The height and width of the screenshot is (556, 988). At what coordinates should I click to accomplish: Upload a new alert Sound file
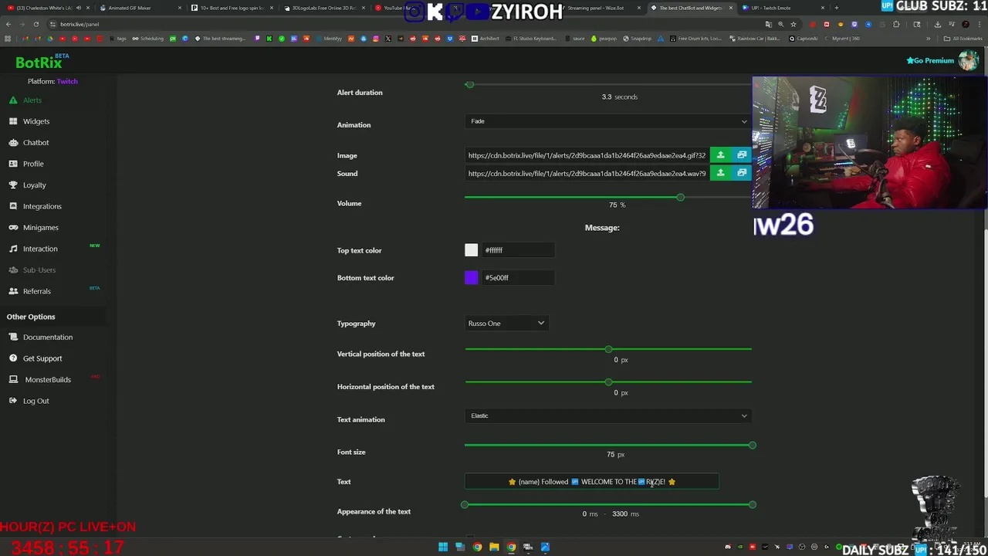tap(720, 173)
